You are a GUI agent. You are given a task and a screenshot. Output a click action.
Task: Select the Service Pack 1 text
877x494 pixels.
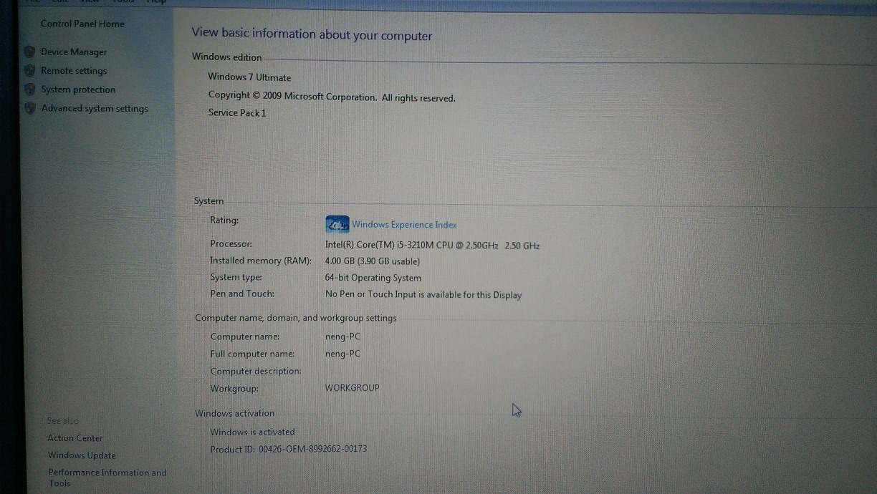pyautogui.click(x=237, y=112)
